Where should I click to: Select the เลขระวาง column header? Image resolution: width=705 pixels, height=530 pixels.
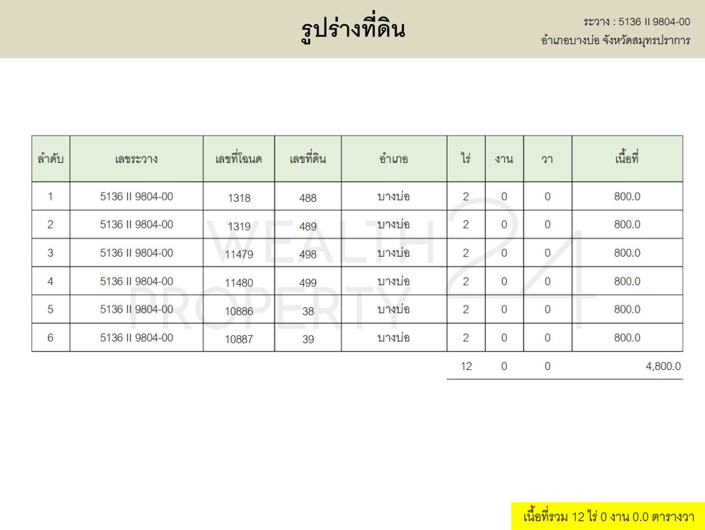pos(136,158)
